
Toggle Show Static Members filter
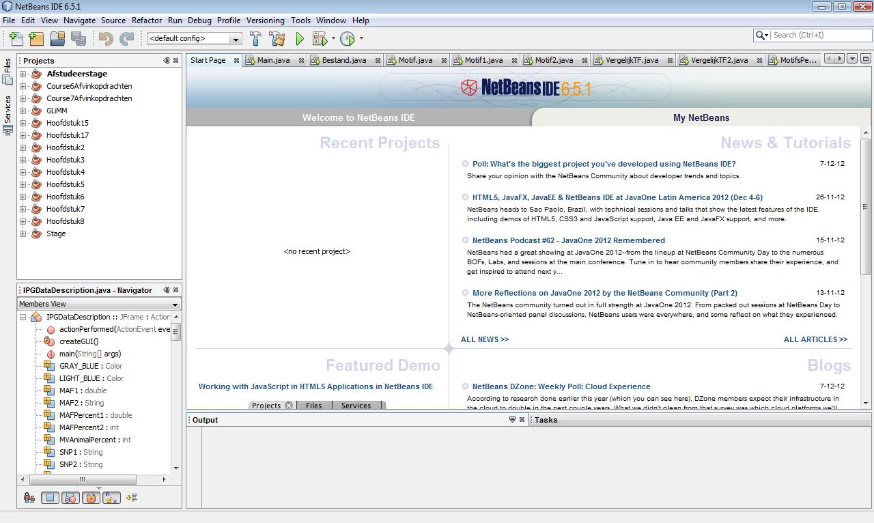click(70, 498)
